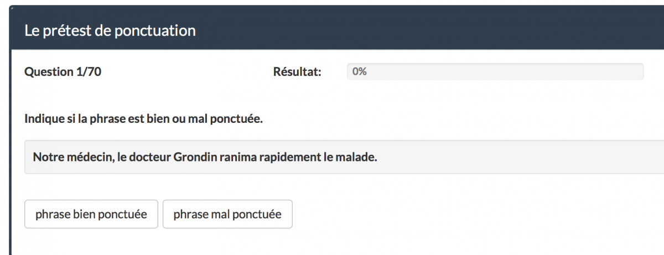This screenshot has width=664, height=255.
Task: Click the 0% value in progress bar
Action: [360, 72]
